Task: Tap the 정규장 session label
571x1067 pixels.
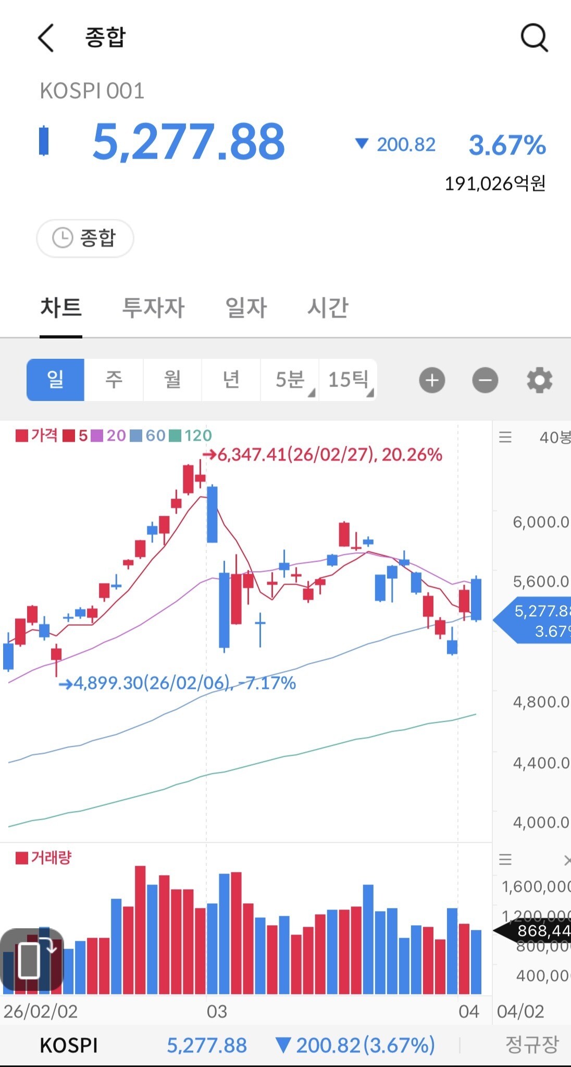Action: pyautogui.click(x=531, y=1045)
